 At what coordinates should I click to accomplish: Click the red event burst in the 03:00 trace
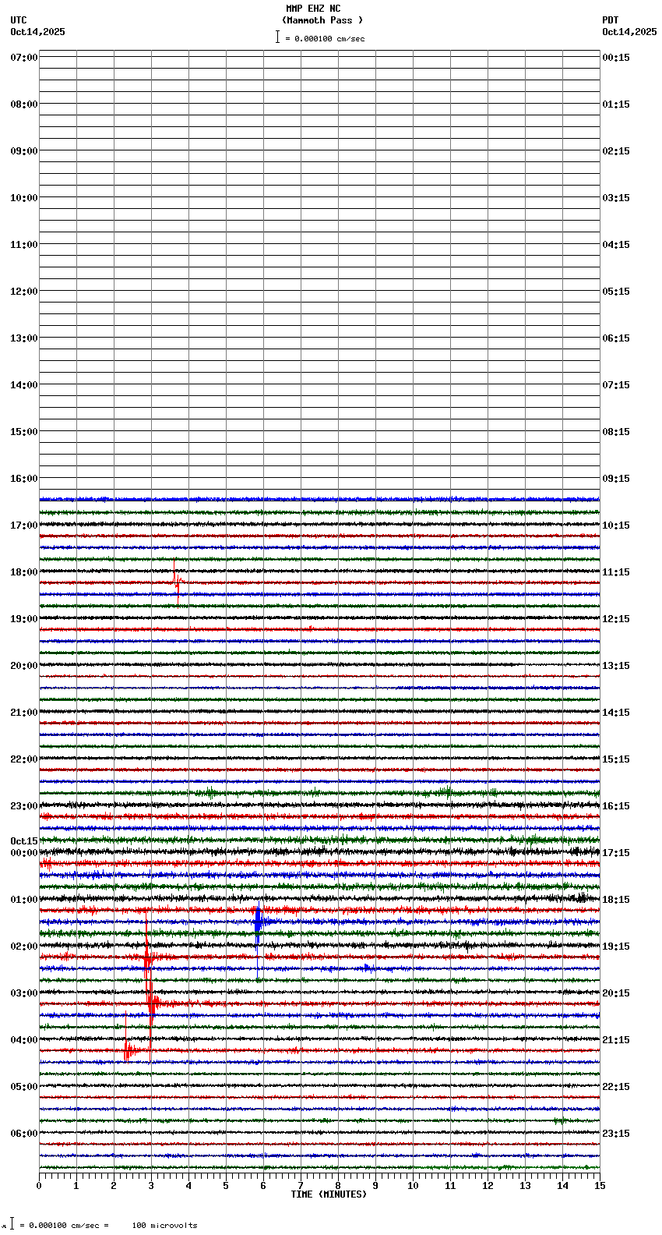click(151, 1003)
